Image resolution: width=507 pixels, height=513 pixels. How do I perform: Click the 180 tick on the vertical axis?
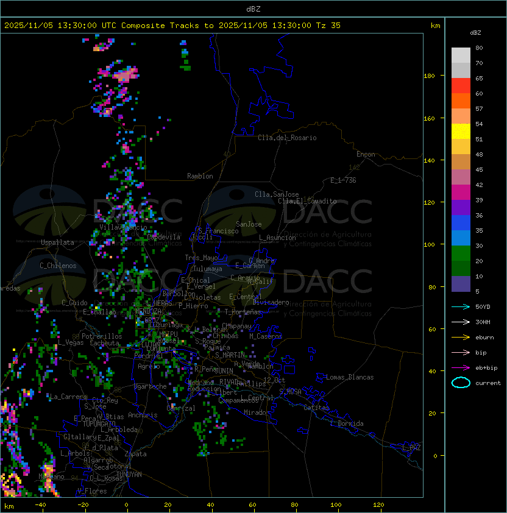429,76
